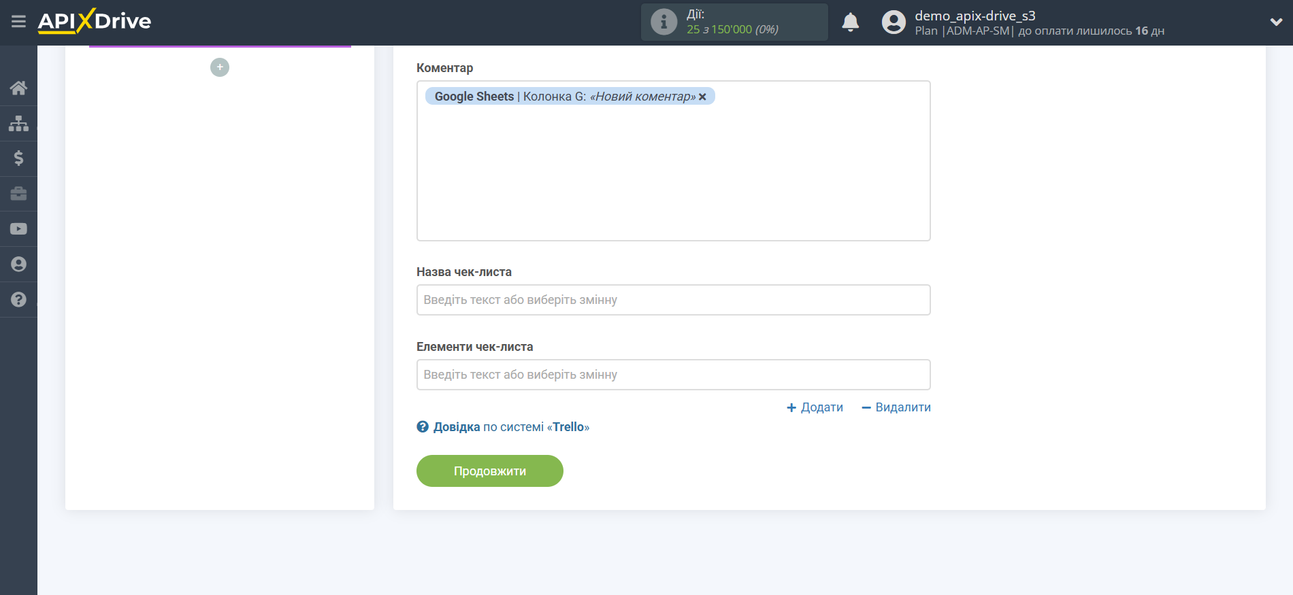
Task: Click the Дії 25 з 150'000 counter
Action: click(734, 22)
